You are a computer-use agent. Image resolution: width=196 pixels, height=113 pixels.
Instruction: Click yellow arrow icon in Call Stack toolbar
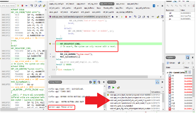click(x=118, y=88)
